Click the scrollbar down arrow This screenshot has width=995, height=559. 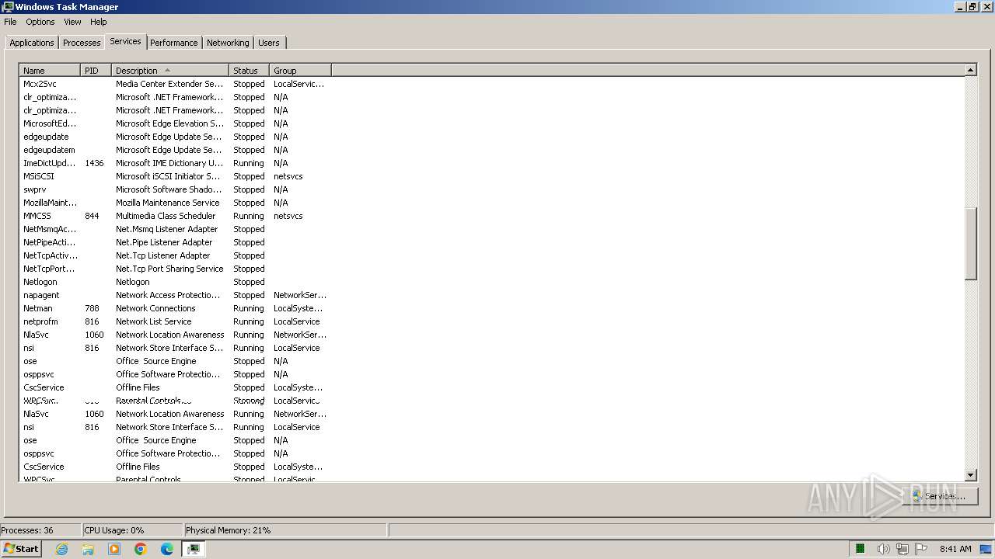970,475
